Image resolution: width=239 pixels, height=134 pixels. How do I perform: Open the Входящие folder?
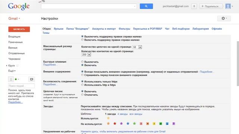pos(14,36)
